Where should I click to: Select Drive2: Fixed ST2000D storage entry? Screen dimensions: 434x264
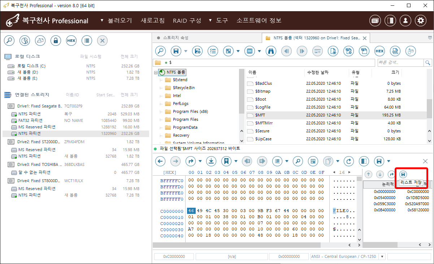[x=76, y=142]
